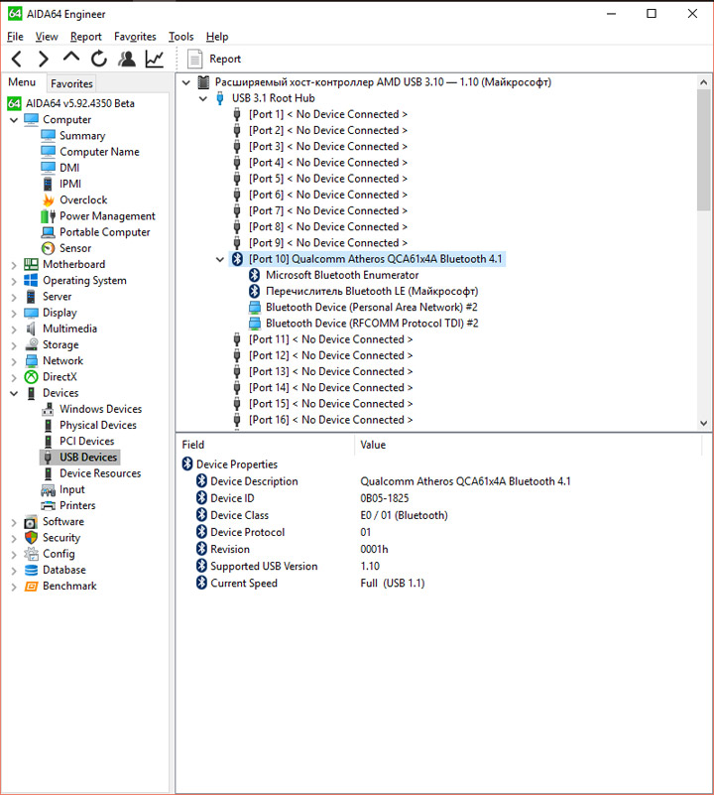Select Bluetooth Device (Personal Area Network) #2
Image resolution: width=714 pixels, height=795 pixels.
coord(372,308)
